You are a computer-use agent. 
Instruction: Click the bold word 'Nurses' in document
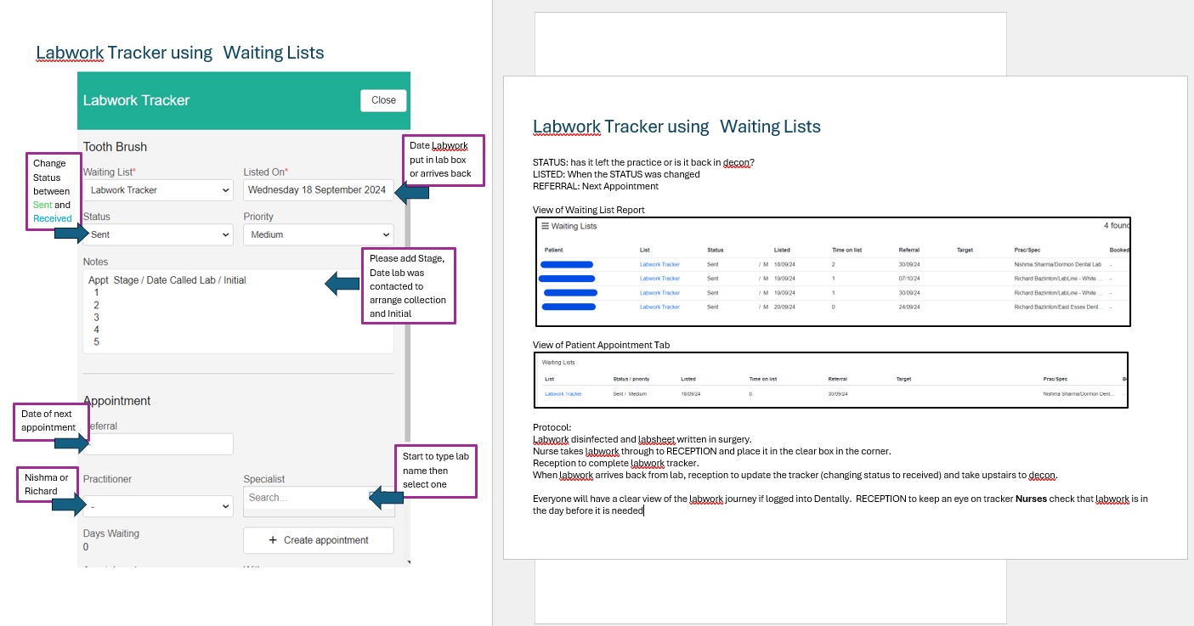1033,499
